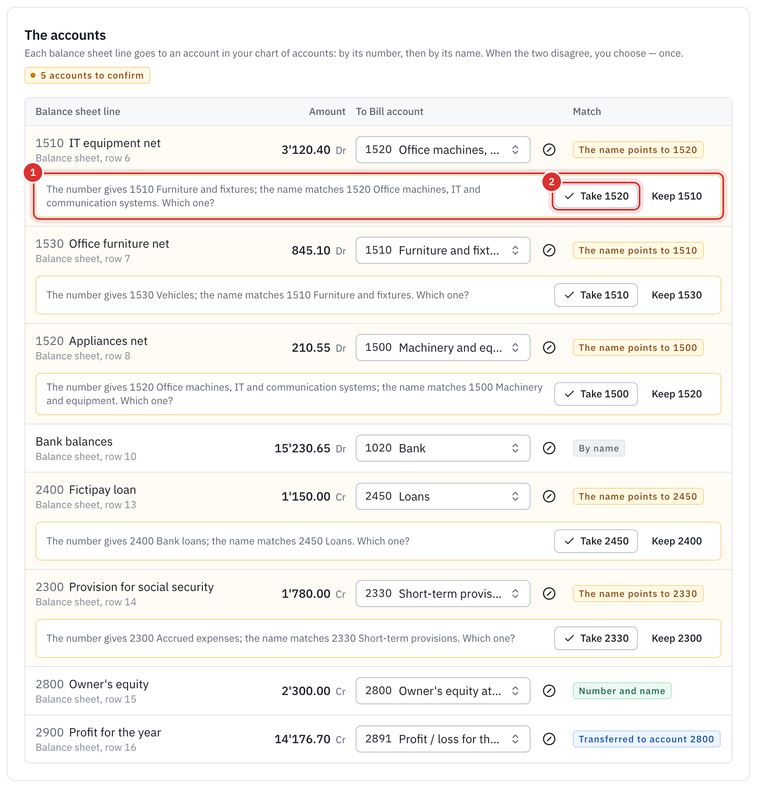757x788 pixels.
Task: Confirm with the Take 1520 button
Action: (x=596, y=196)
